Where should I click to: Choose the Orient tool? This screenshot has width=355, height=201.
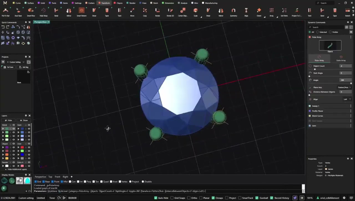[x=259, y=12]
